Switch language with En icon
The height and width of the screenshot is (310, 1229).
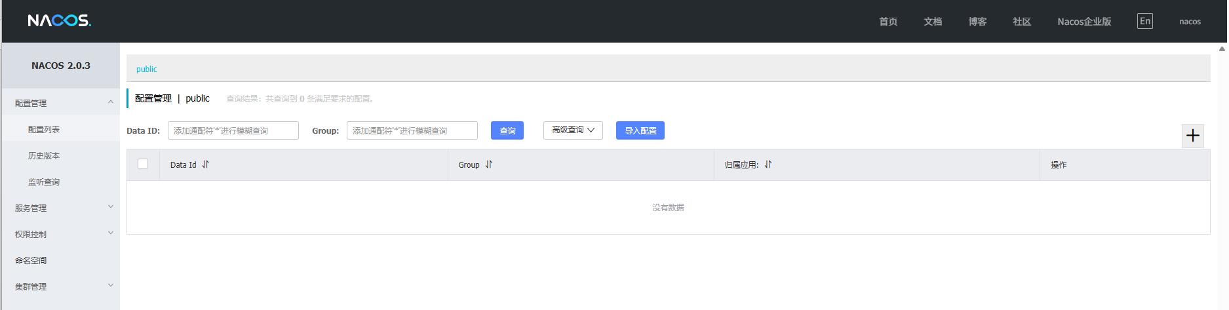coord(1145,21)
